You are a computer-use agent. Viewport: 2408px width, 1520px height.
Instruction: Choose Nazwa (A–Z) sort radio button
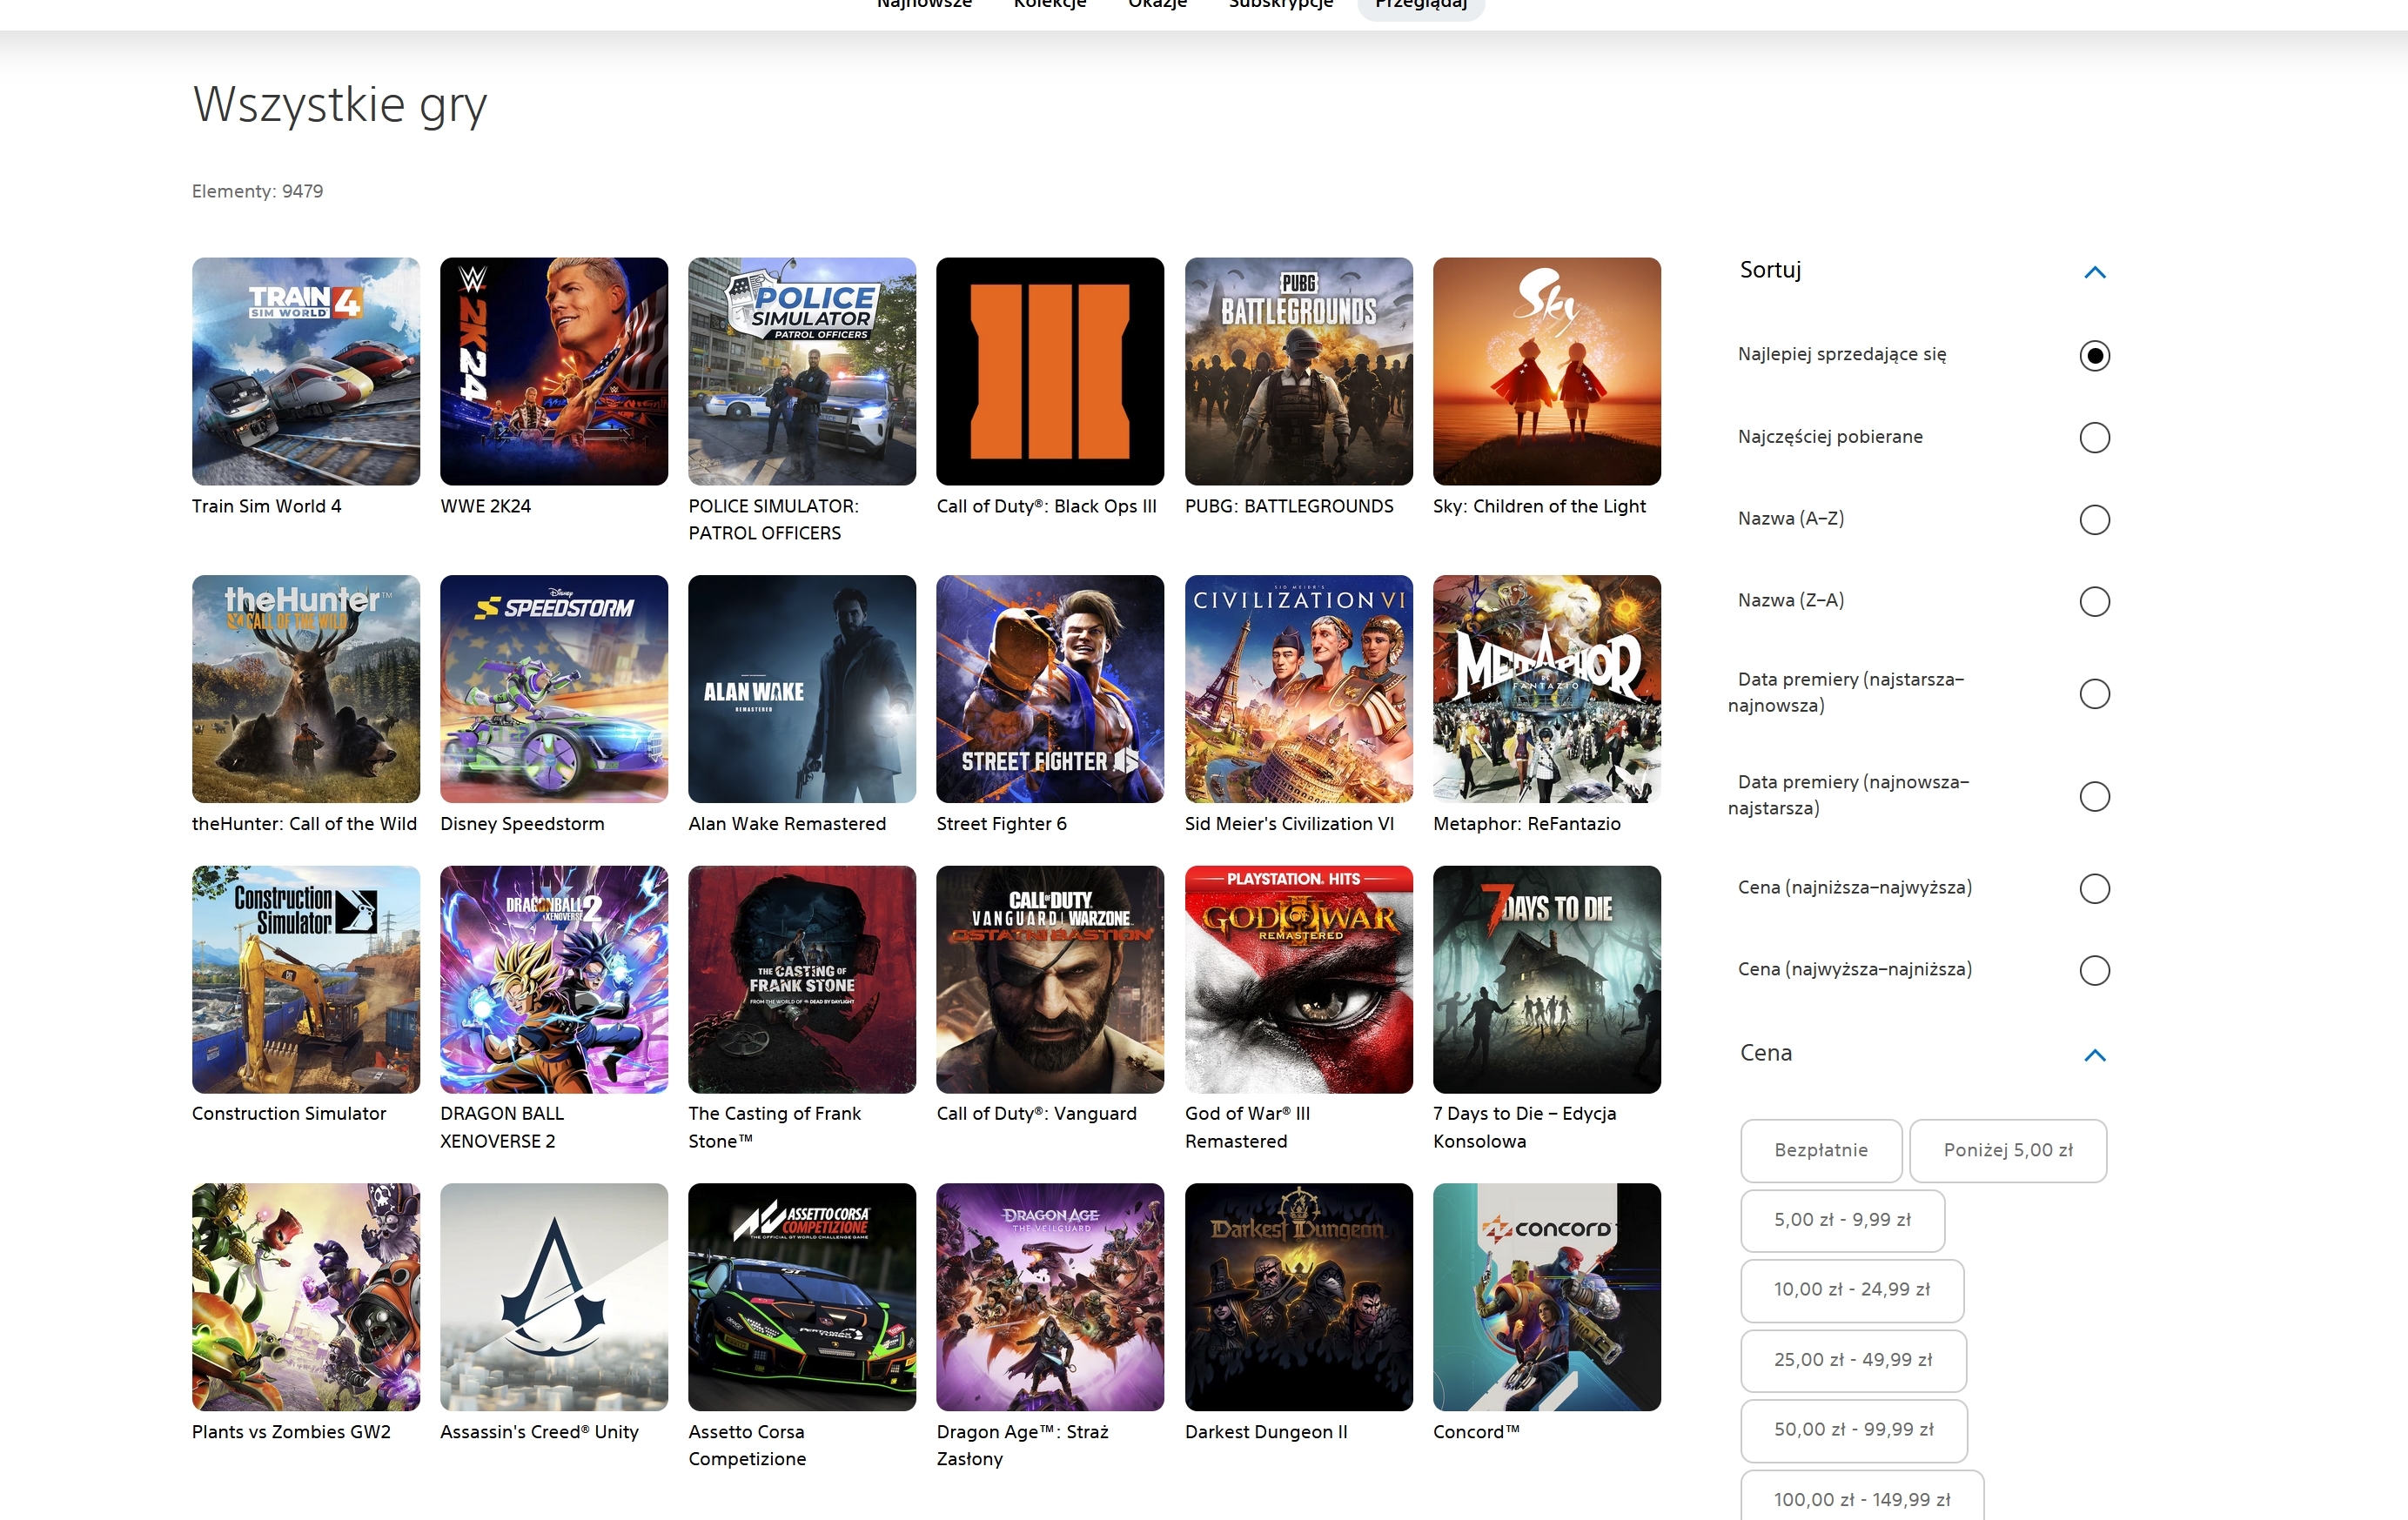tap(2094, 519)
